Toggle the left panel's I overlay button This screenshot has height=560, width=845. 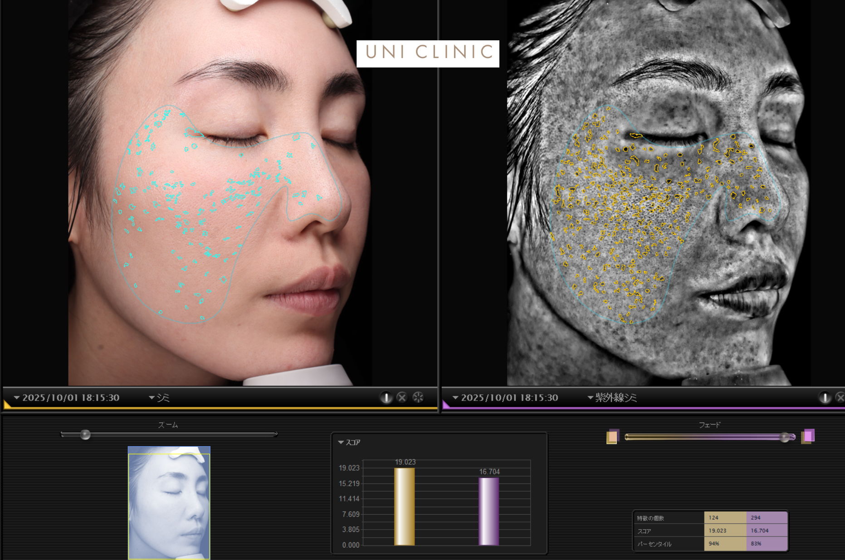point(386,397)
